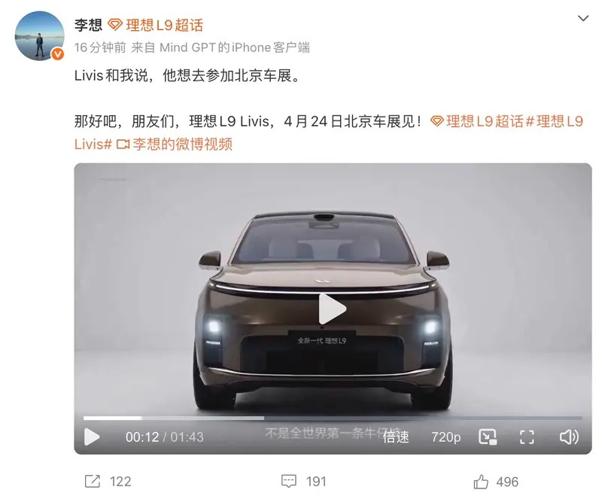This screenshot has height=499, width=602.
Task: Click the diamond super-topic icon beside 李想
Action: 114,26
